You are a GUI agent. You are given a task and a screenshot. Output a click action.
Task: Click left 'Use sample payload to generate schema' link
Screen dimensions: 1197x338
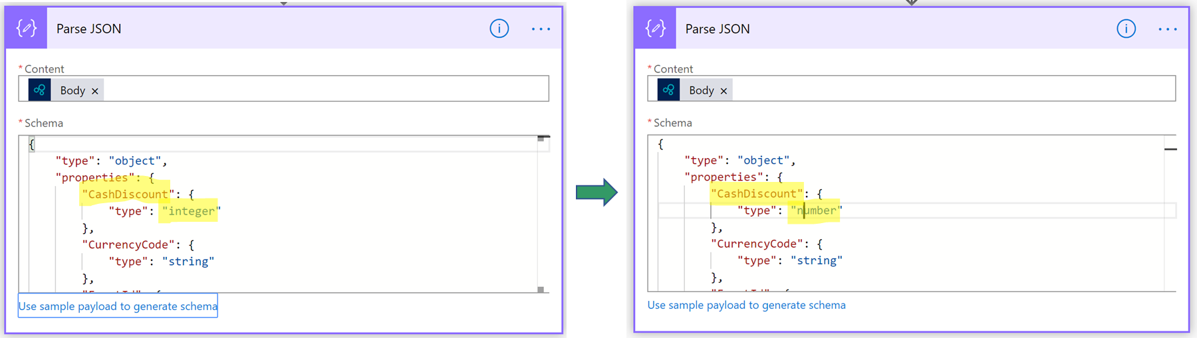click(x=118, y=306)
